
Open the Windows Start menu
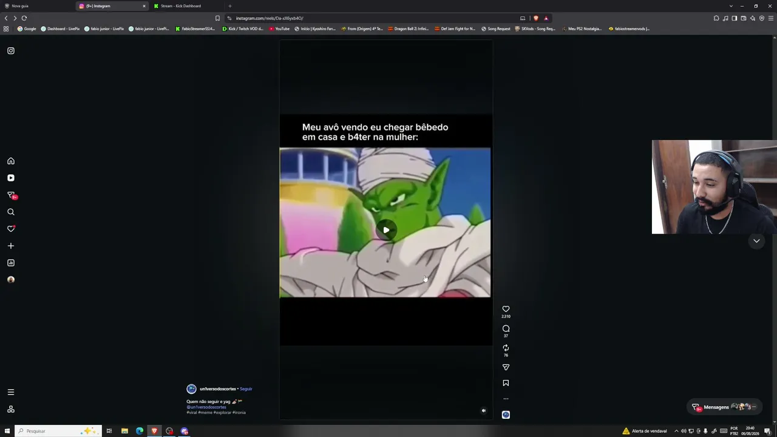coord(7,431)
